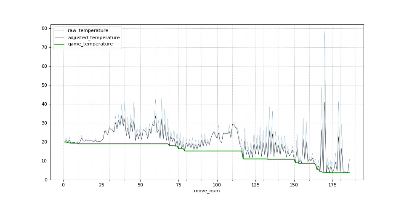The width and height of the screenshot is (404, 202).
Task: Click the raw_temperature legend label
Action: point(88,31)
